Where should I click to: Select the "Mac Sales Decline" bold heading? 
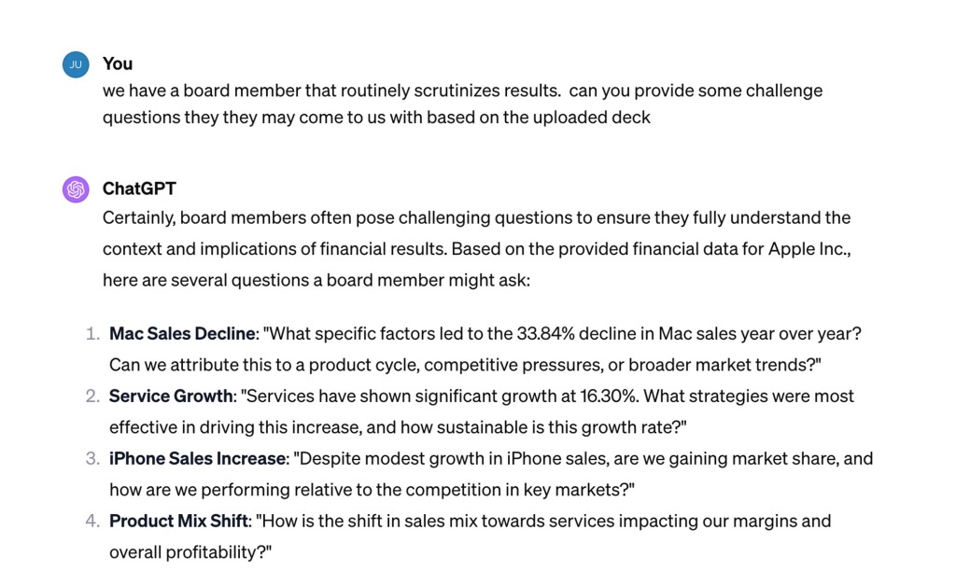(x=182, y=333)
